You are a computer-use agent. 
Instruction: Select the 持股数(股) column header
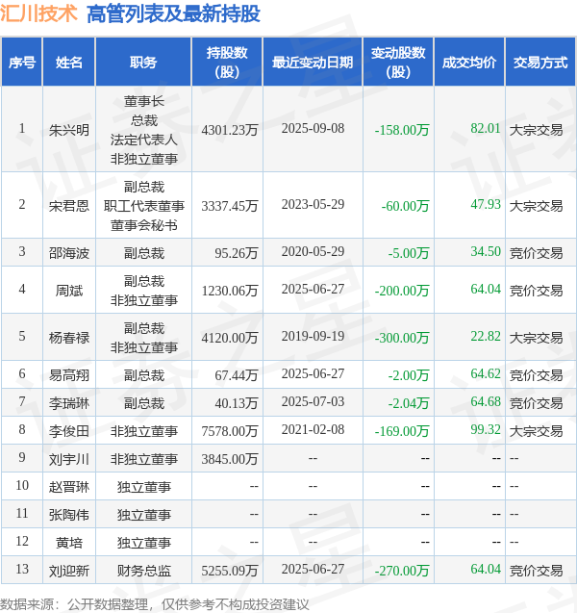(x=227, y=63)
